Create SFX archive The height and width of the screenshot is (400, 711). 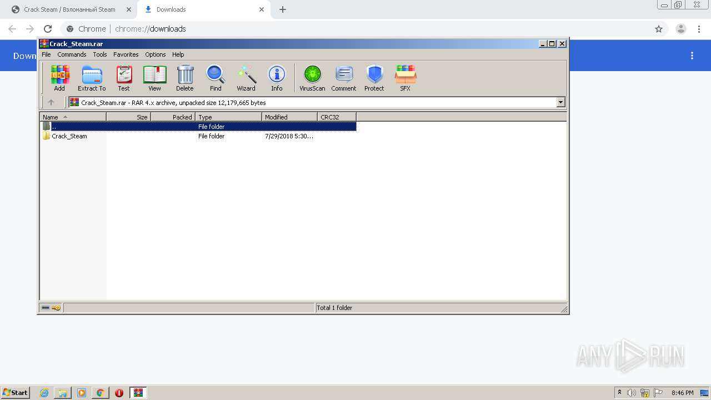click(x=405, y=78)
